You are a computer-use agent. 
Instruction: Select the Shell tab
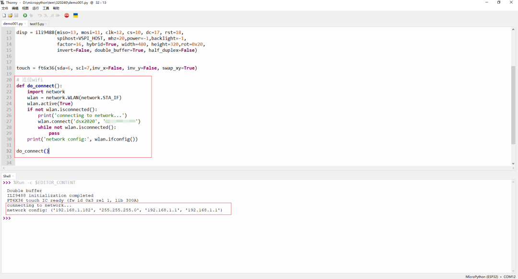coord(7,176)
